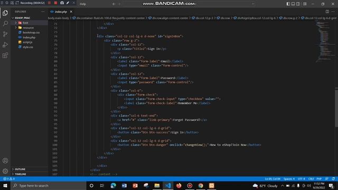Toggle secondary side bar layout icon

298,4
